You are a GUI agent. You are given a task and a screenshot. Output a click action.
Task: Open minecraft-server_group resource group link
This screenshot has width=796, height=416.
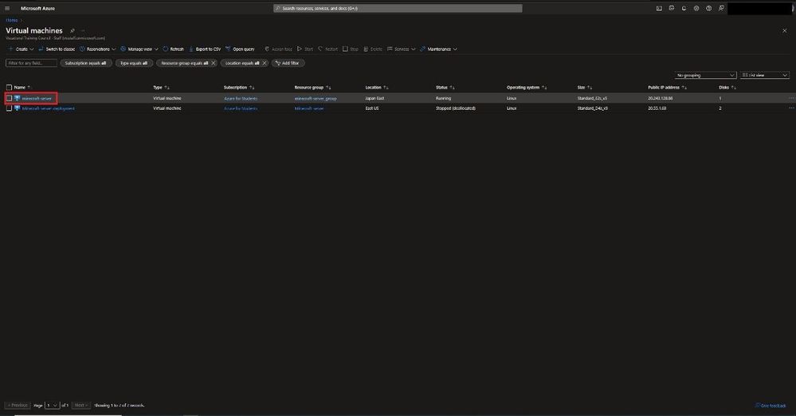316,99
